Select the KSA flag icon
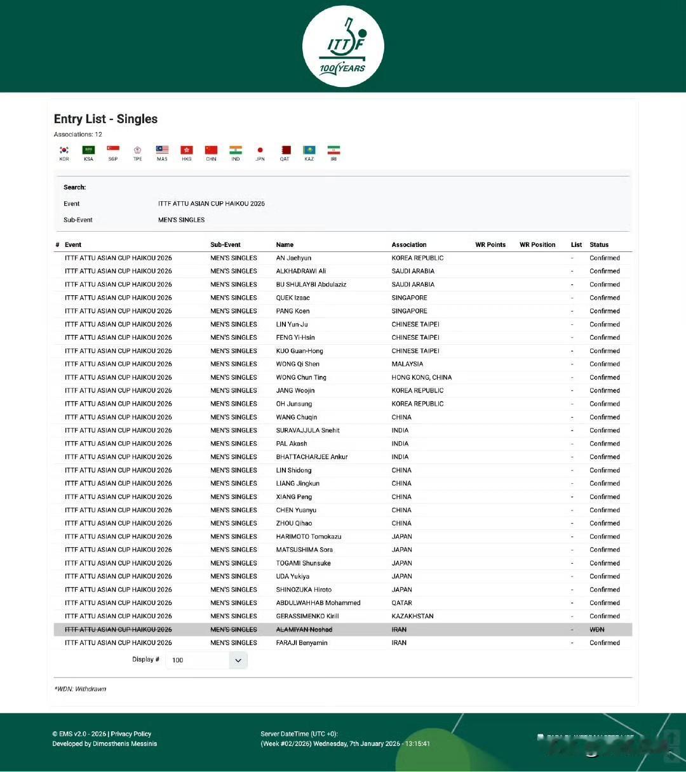 tap(88, 150)
